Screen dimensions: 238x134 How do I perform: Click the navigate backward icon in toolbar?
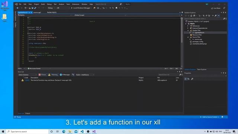click(17, 8)
